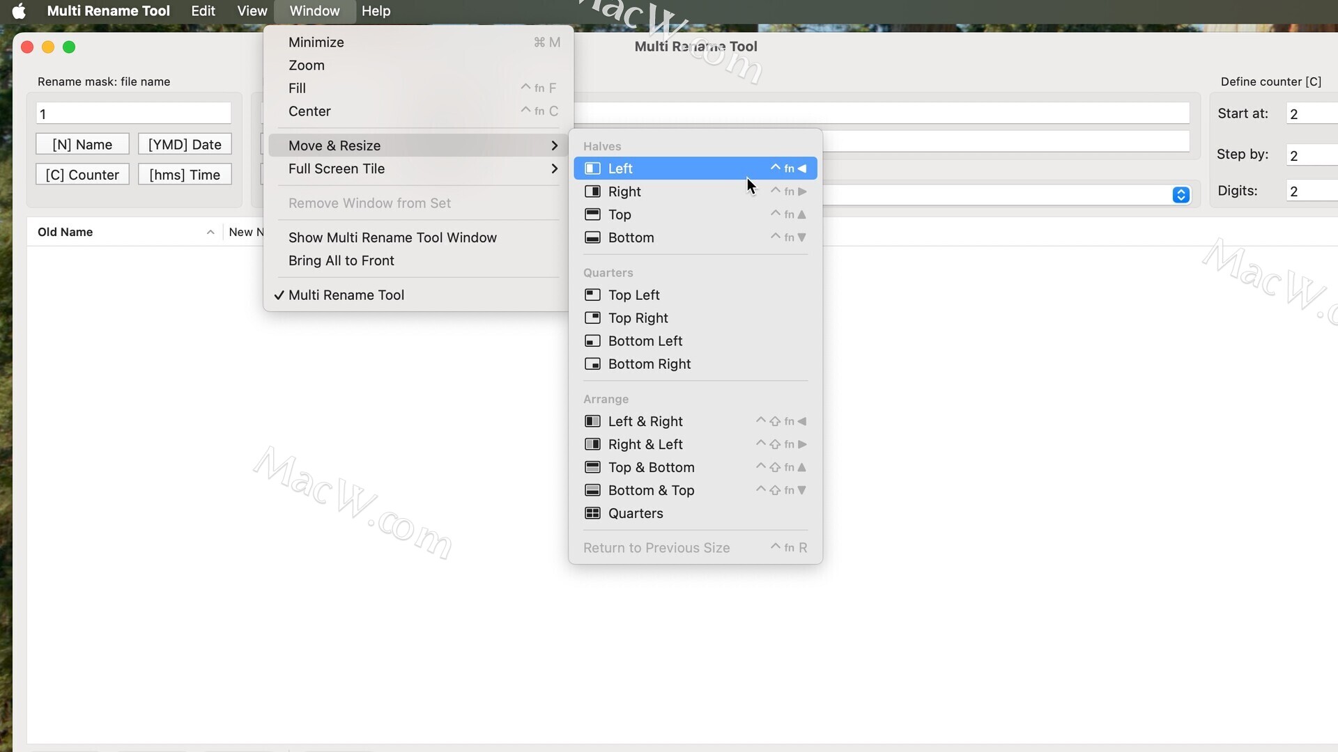Select Center window option
This screenshot has width=1338, height=752.
(418, 111)
